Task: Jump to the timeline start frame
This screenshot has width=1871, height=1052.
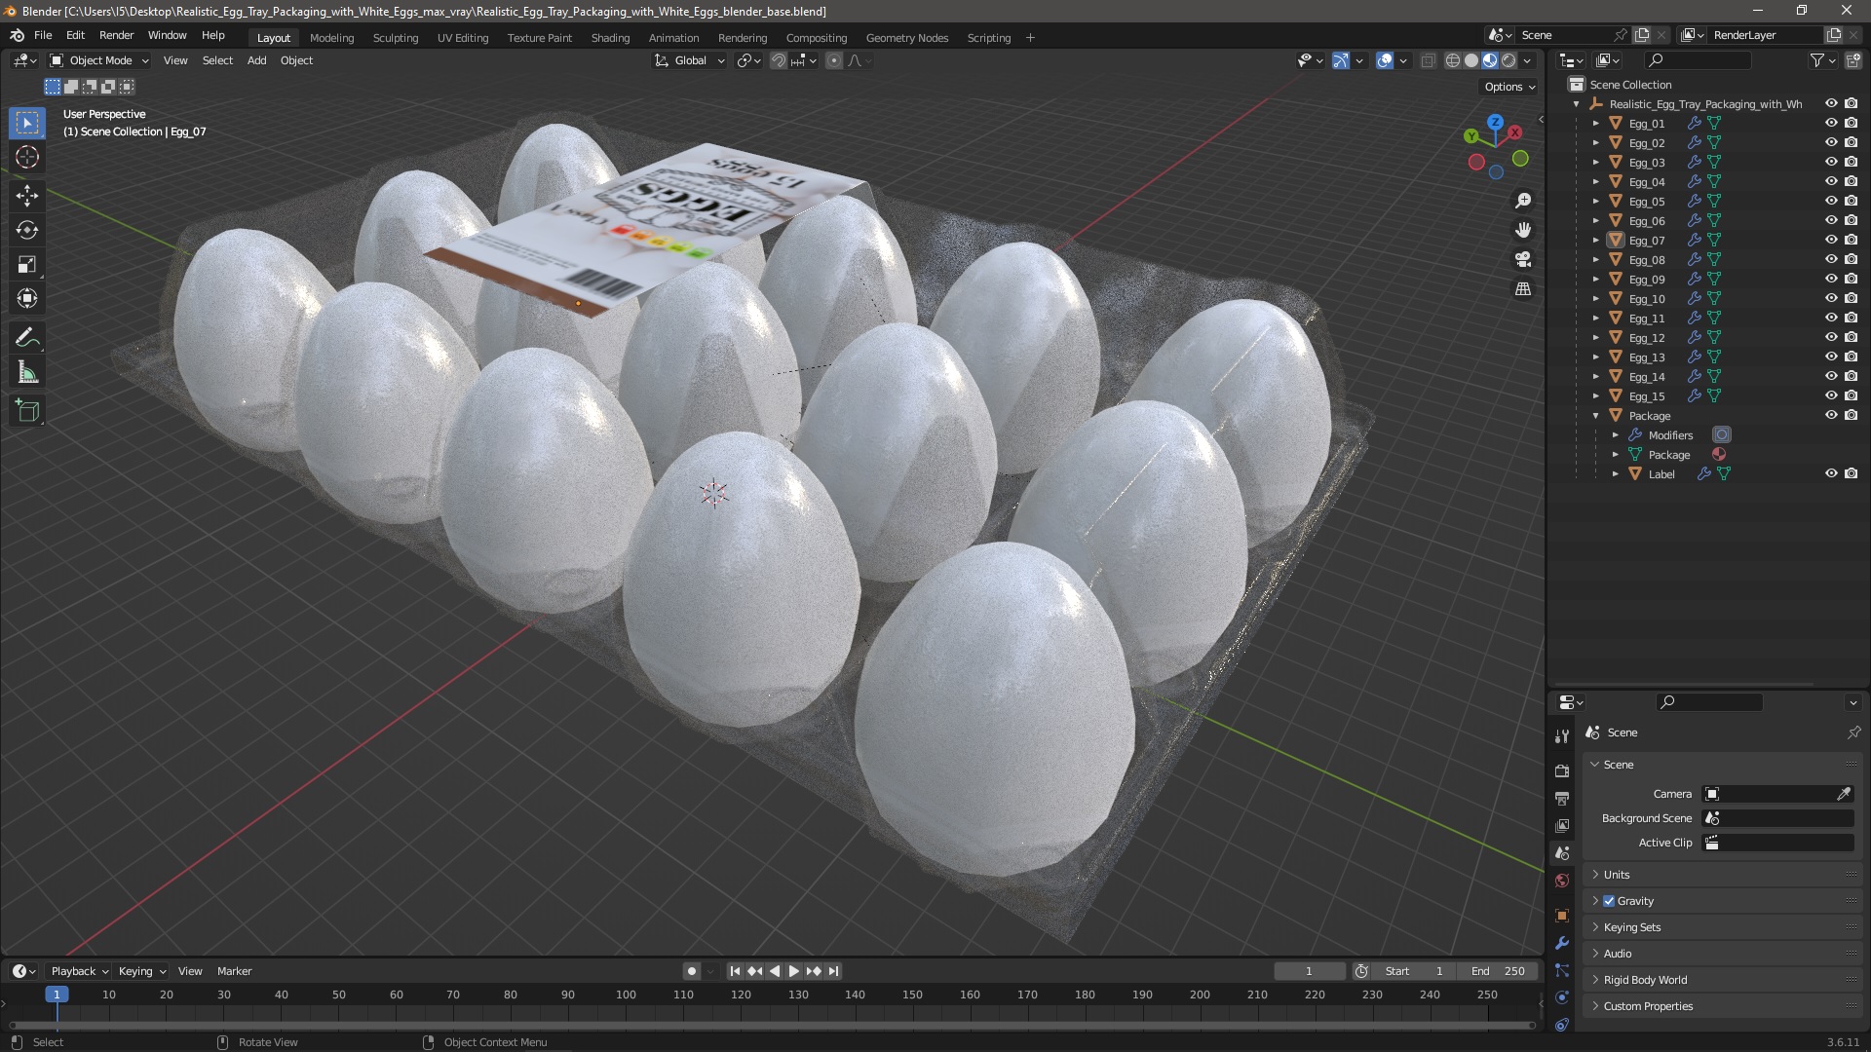Action: [735, 971]
